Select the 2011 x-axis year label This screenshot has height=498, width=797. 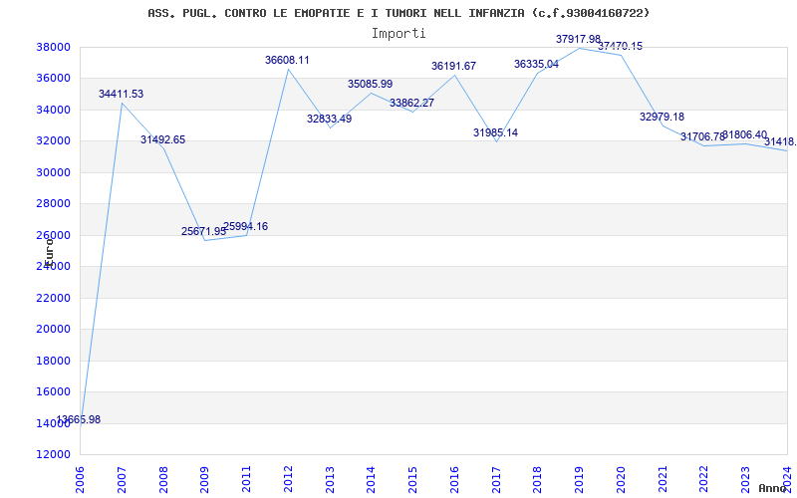pyautogui.click(x=246, y=480)
